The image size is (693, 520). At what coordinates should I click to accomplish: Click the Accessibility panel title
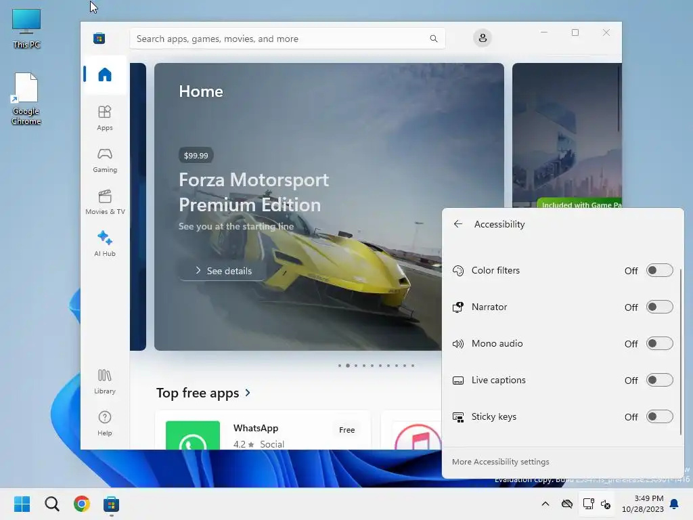click(499, 224)
